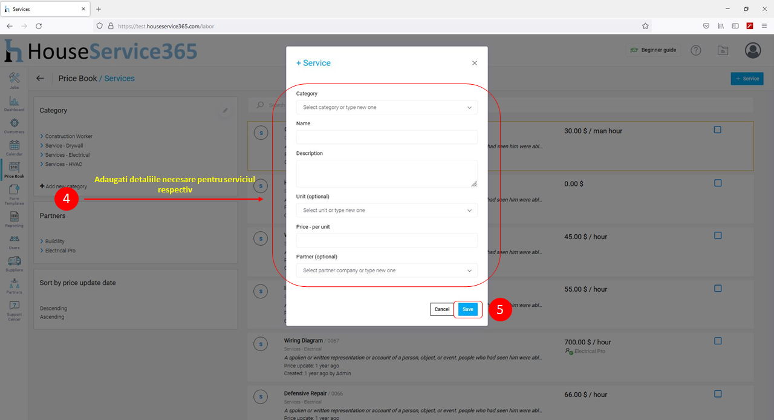Close the + Service dialog with X
This screenshot has width=774, height=420.
tap(475, 63)
